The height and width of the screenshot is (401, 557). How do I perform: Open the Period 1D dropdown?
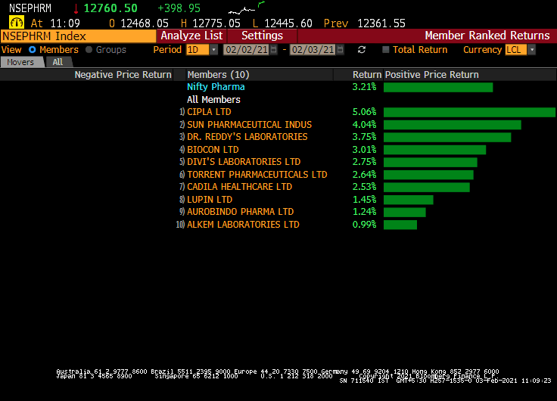point(201,50)
